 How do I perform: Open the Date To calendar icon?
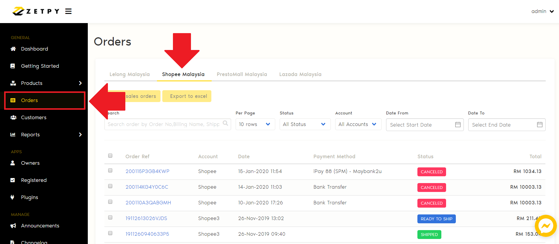tap(539, 125)
